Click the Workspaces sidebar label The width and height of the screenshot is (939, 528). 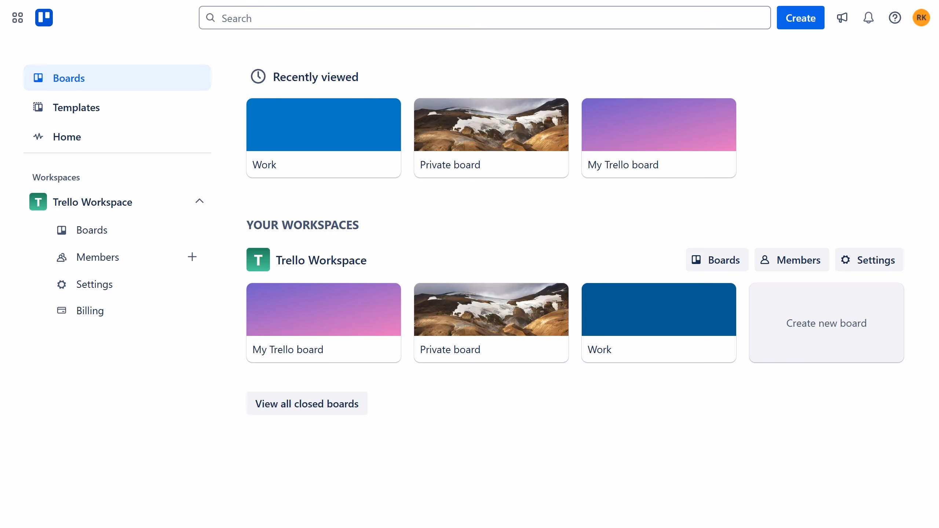[56, 177]
